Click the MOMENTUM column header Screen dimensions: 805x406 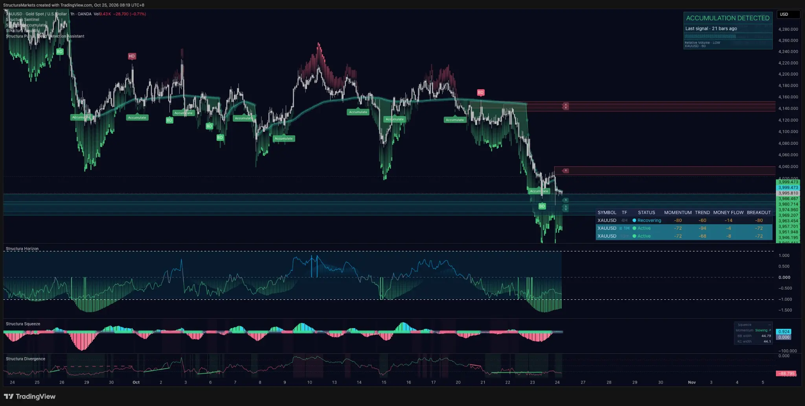[678, 212]
